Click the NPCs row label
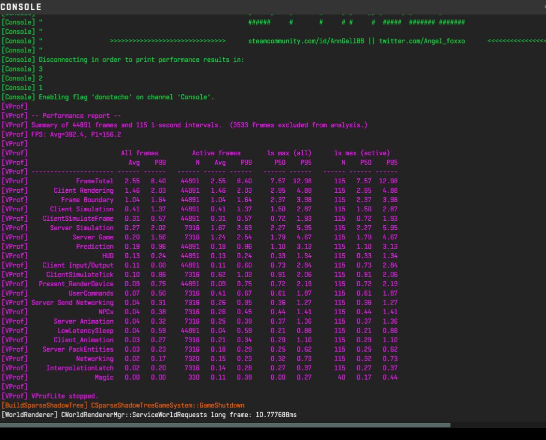 coord(106,312)
